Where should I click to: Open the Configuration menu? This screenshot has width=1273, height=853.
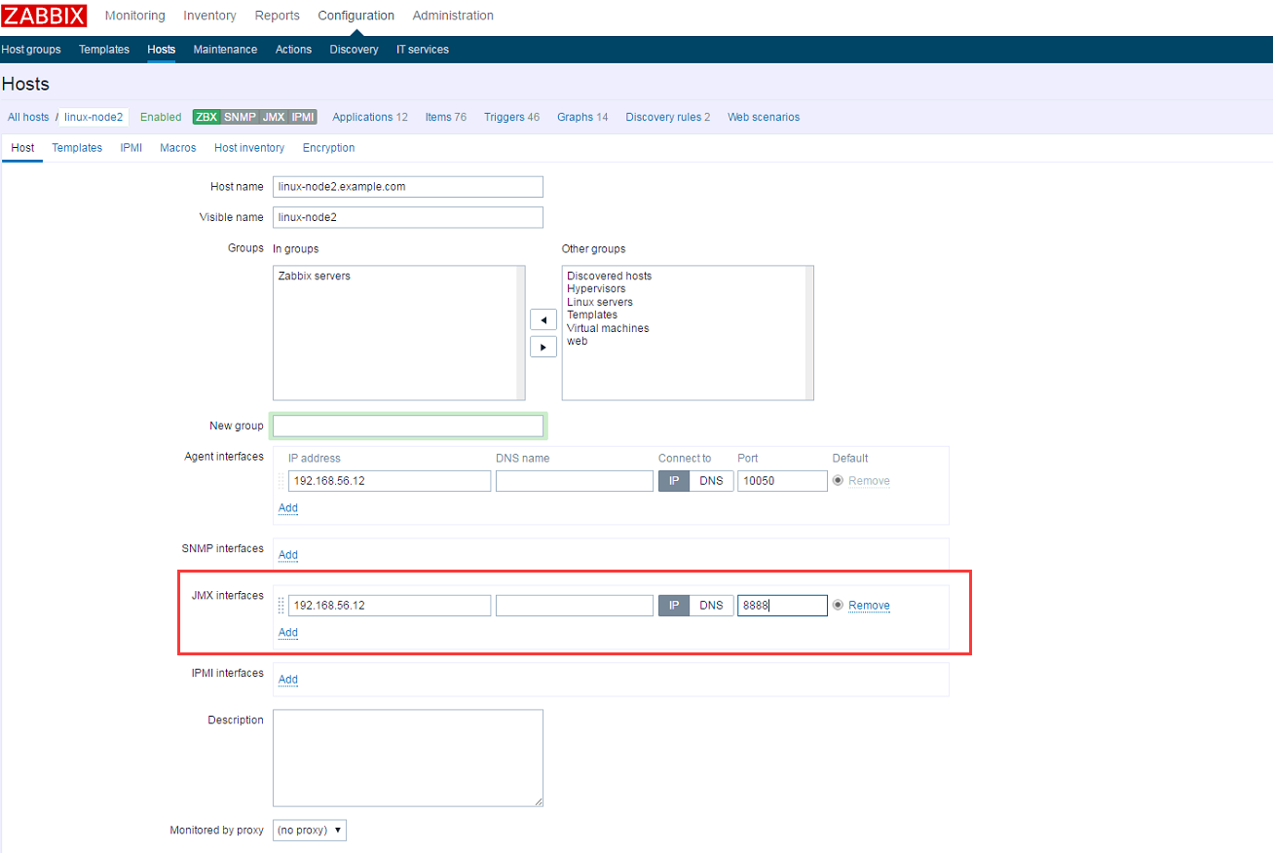[356, 16]
